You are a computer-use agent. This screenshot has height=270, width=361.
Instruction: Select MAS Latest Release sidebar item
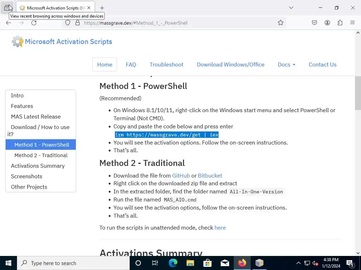coord(36,117)
